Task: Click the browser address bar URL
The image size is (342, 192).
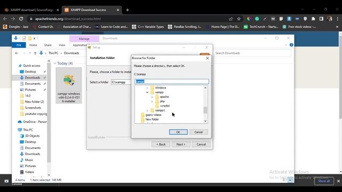Action: pos(68,19)
